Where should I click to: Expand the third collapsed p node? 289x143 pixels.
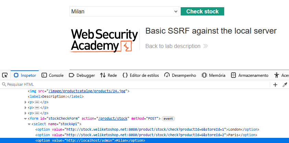[x=26, y=113]
